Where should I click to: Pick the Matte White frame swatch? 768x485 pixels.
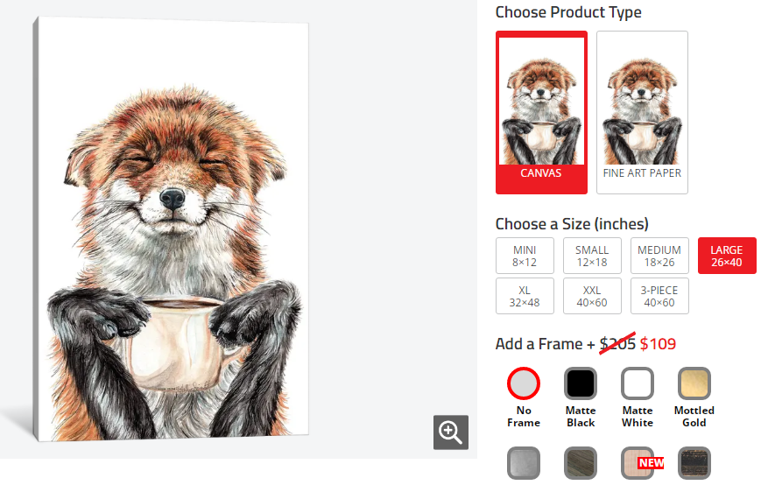coord(638,383)
